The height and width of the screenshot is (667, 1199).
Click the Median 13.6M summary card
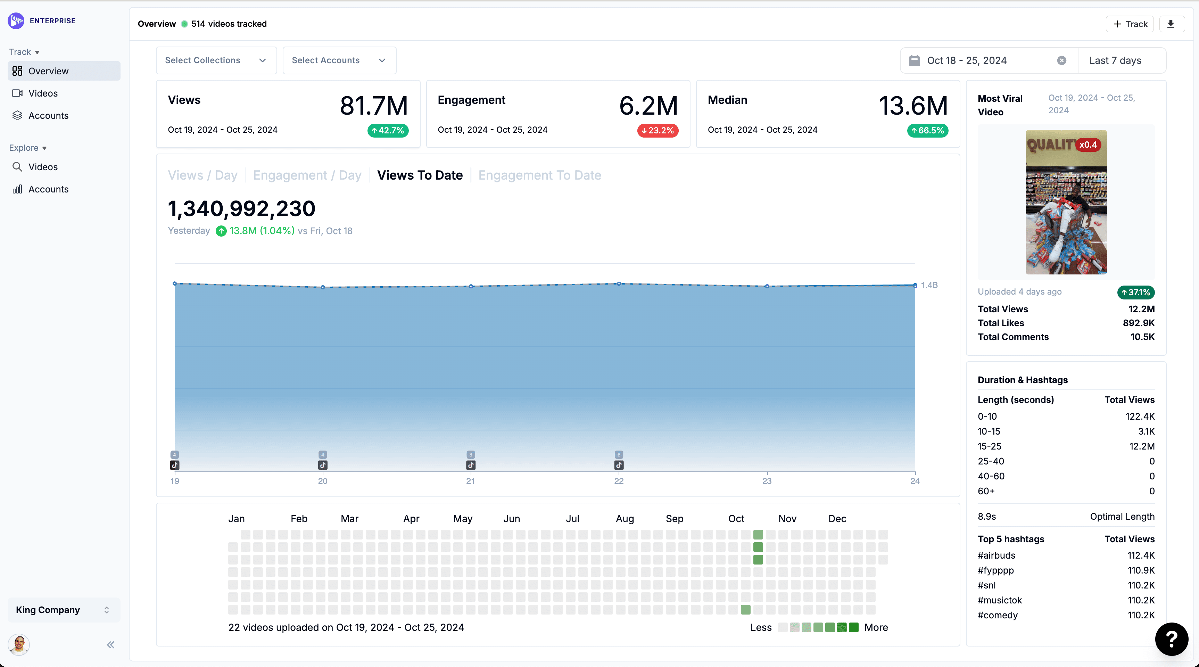pyautogui.click(x=828, y=114)
